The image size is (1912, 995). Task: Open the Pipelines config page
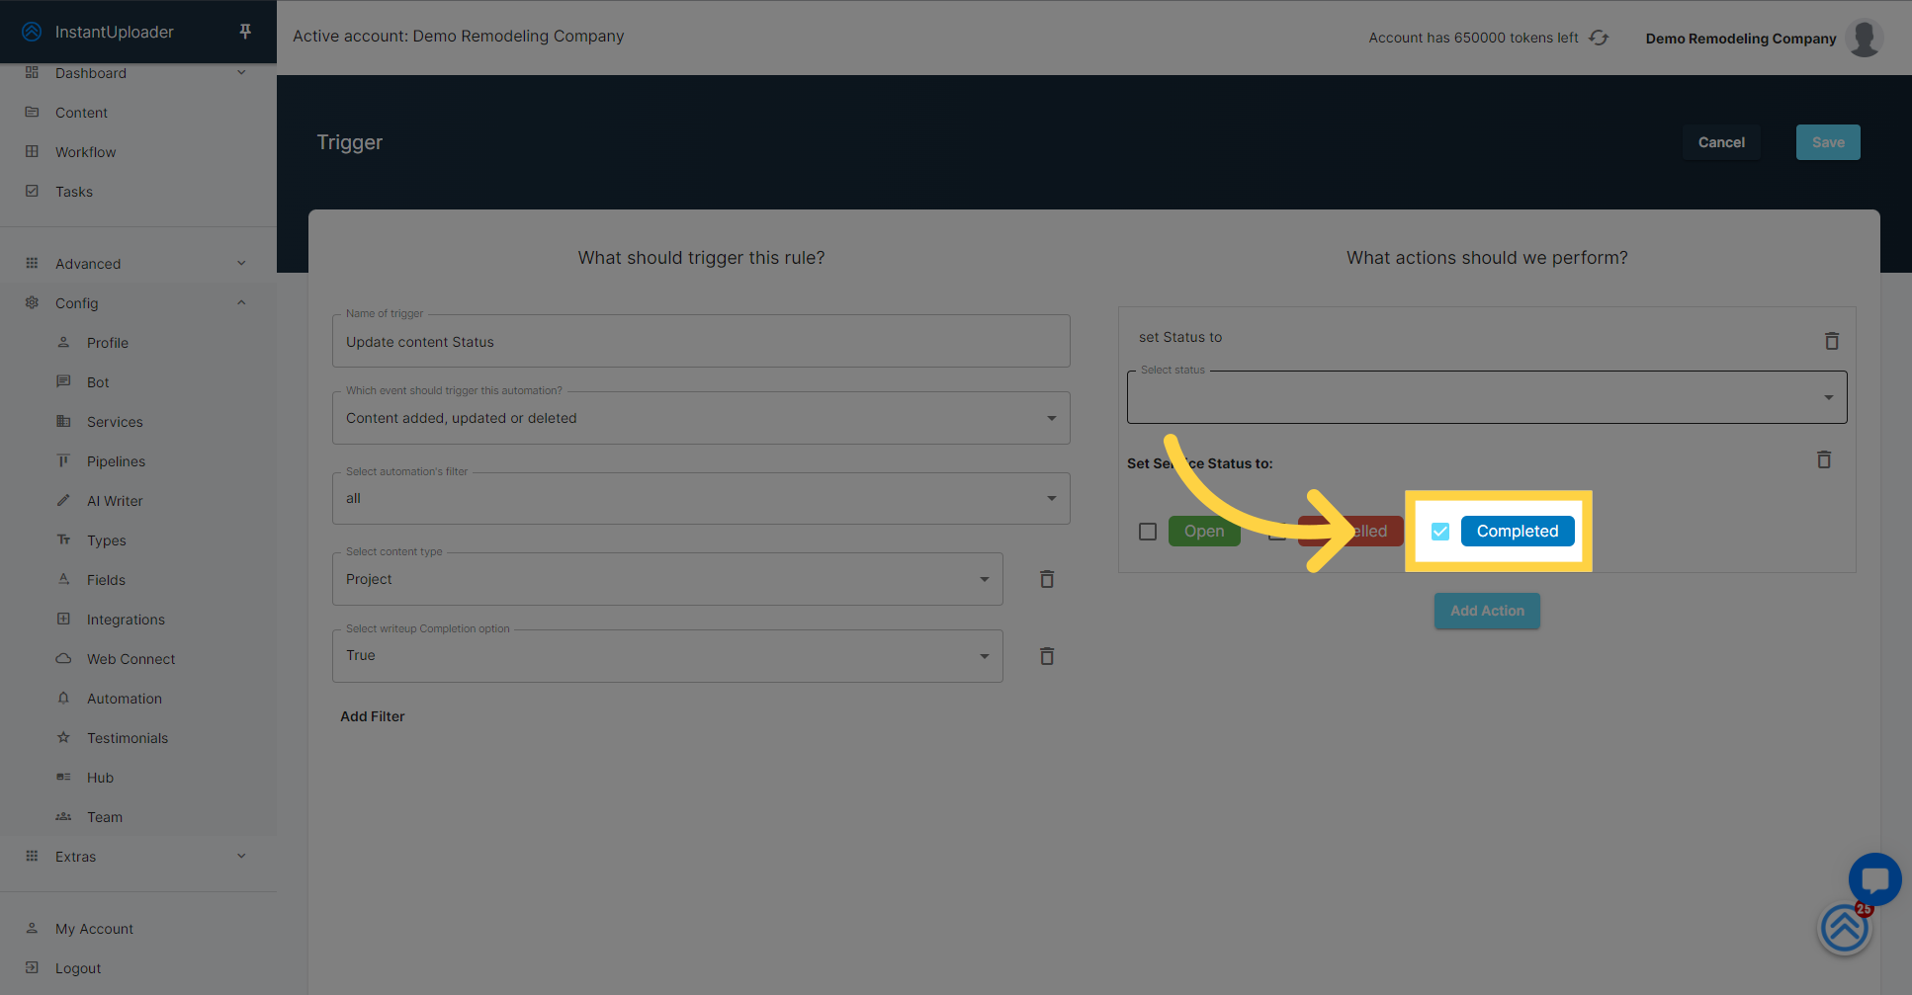116,461
